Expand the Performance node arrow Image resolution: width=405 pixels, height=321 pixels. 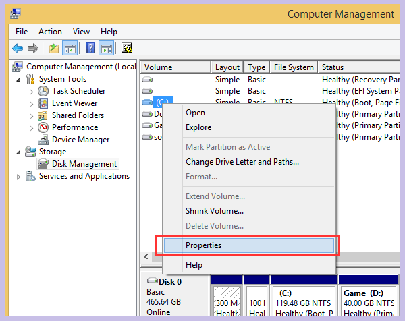point(31,128)
